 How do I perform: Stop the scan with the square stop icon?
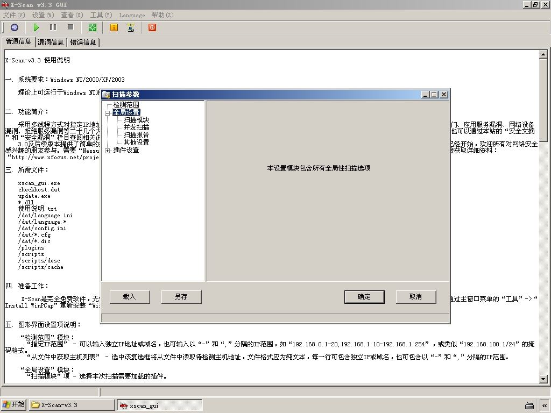[70, 27]
